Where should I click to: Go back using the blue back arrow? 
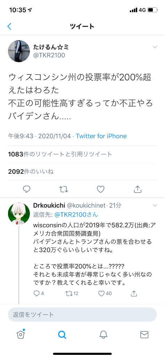9,26
